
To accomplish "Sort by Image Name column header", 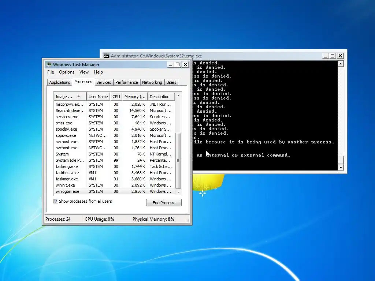I will tap(70, 97).
